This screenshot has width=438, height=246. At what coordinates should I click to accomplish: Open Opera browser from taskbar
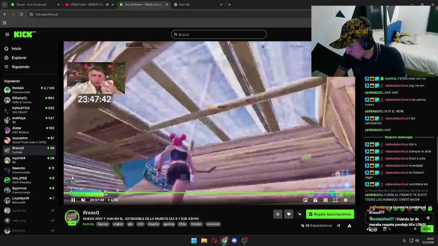[x=214, y=241]
